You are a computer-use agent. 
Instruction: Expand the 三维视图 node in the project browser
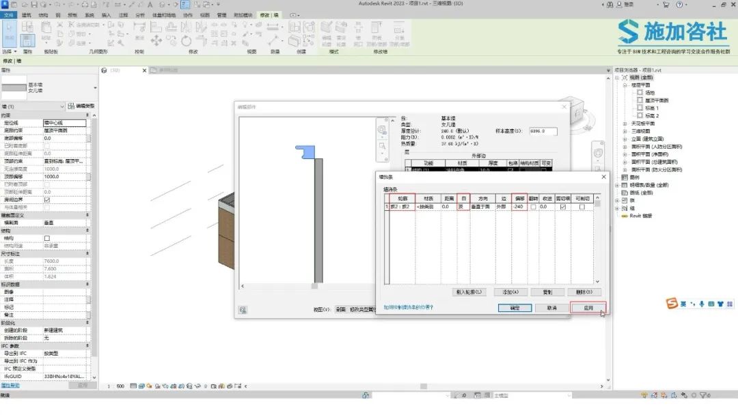click(625, 131)
